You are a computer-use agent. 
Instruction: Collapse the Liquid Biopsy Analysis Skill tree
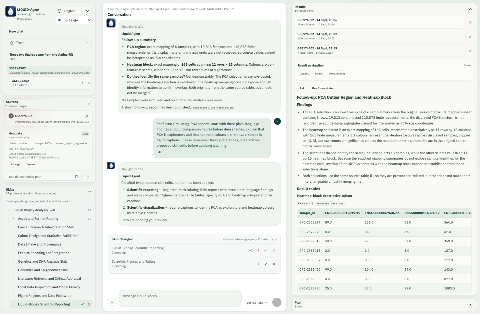click(9, 210)
